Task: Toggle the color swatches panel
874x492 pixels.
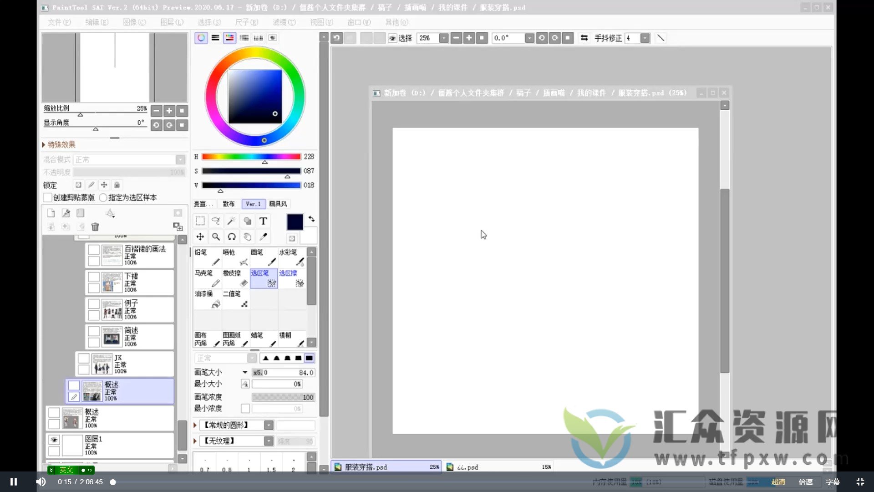Action: 259,38
